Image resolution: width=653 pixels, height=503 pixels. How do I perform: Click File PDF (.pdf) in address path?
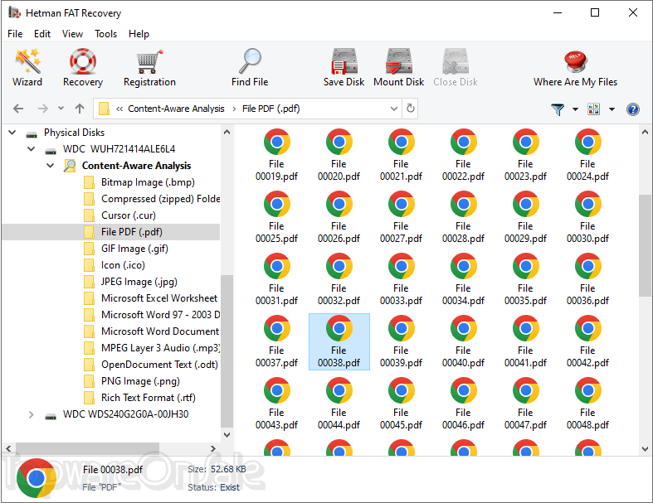(270, 109)
